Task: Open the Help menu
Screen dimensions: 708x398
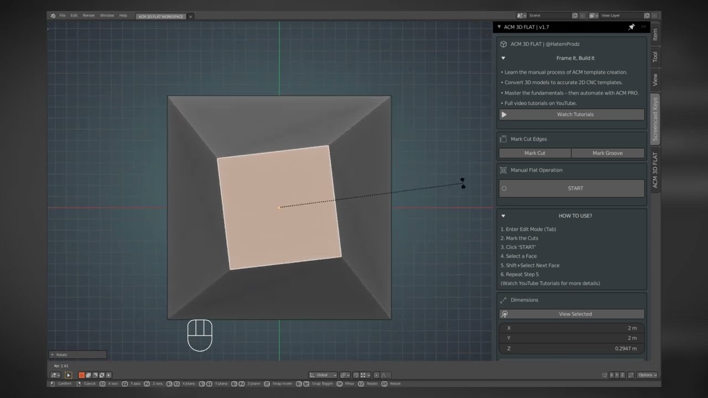Action: pyautogui.click(x=123, y=15)
